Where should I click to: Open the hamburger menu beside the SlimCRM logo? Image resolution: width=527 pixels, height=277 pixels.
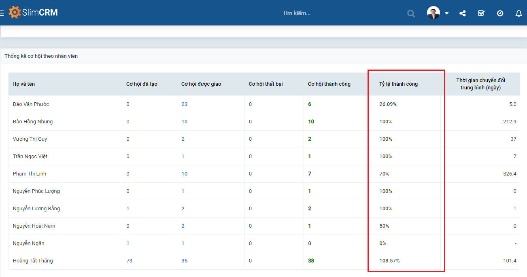pos(2,13)
